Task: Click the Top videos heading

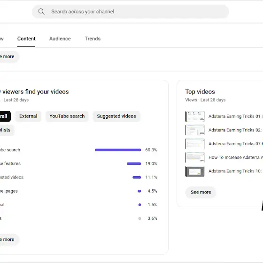Action: pos(200,92)
